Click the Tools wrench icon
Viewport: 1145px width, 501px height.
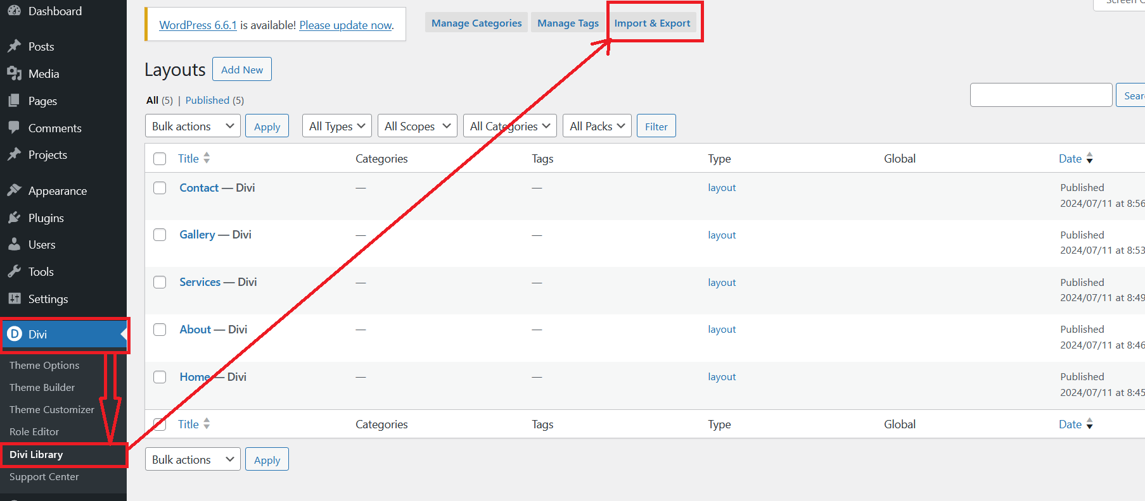(14, 271)
